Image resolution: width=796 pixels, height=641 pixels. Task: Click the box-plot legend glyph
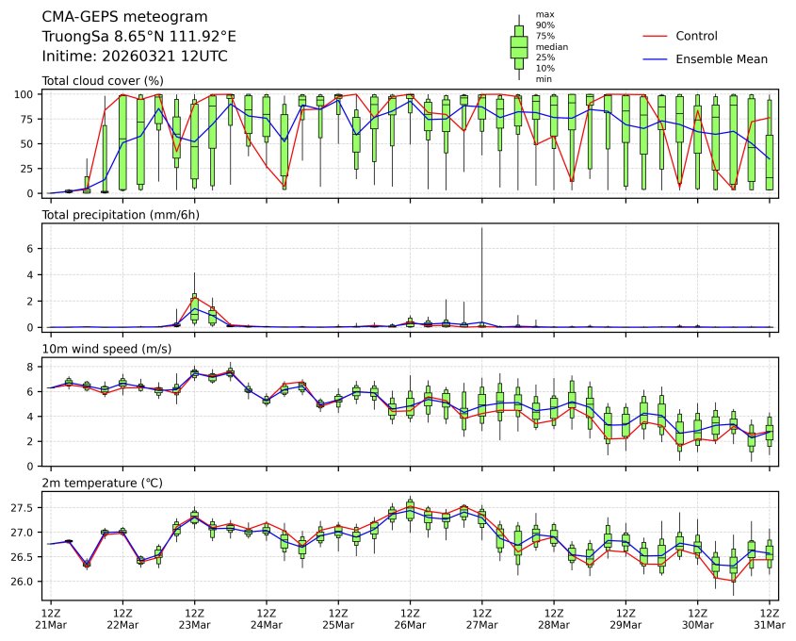[x=518, y=47]
